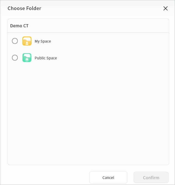175x185 pixels.
Task: Confirm the chosen folder selection
Action: click(151, 177)
